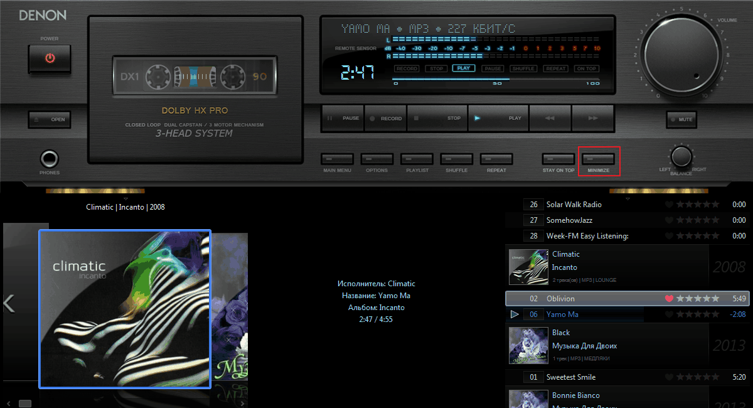Click the play arrow indicator beside Yamo Ma
Viewport: 753px width, 408px height.
point(515,314)
